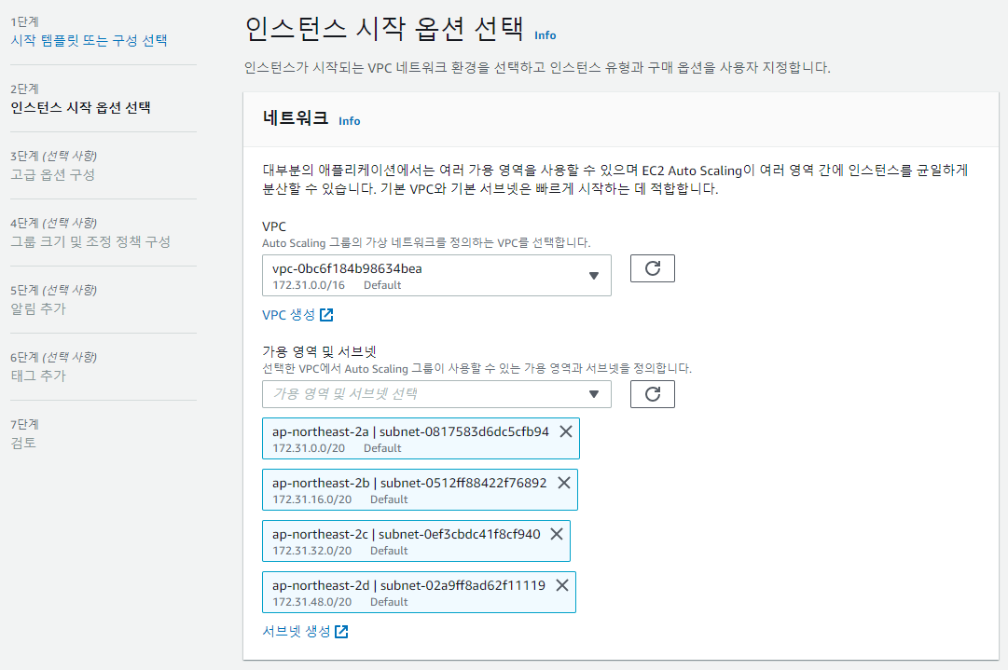Click the ap-northeast-2c subnet text
Image resolution: width=1008 pixels, height=670 pixels.
(x=406, y=534)
